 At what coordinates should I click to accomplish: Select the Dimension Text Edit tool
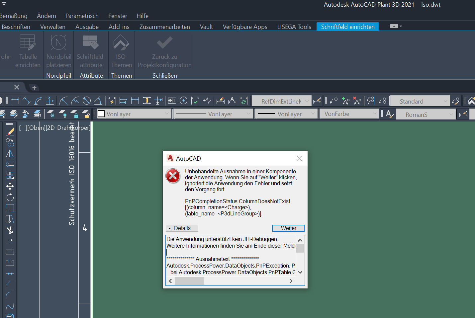[x=232, y=101]
